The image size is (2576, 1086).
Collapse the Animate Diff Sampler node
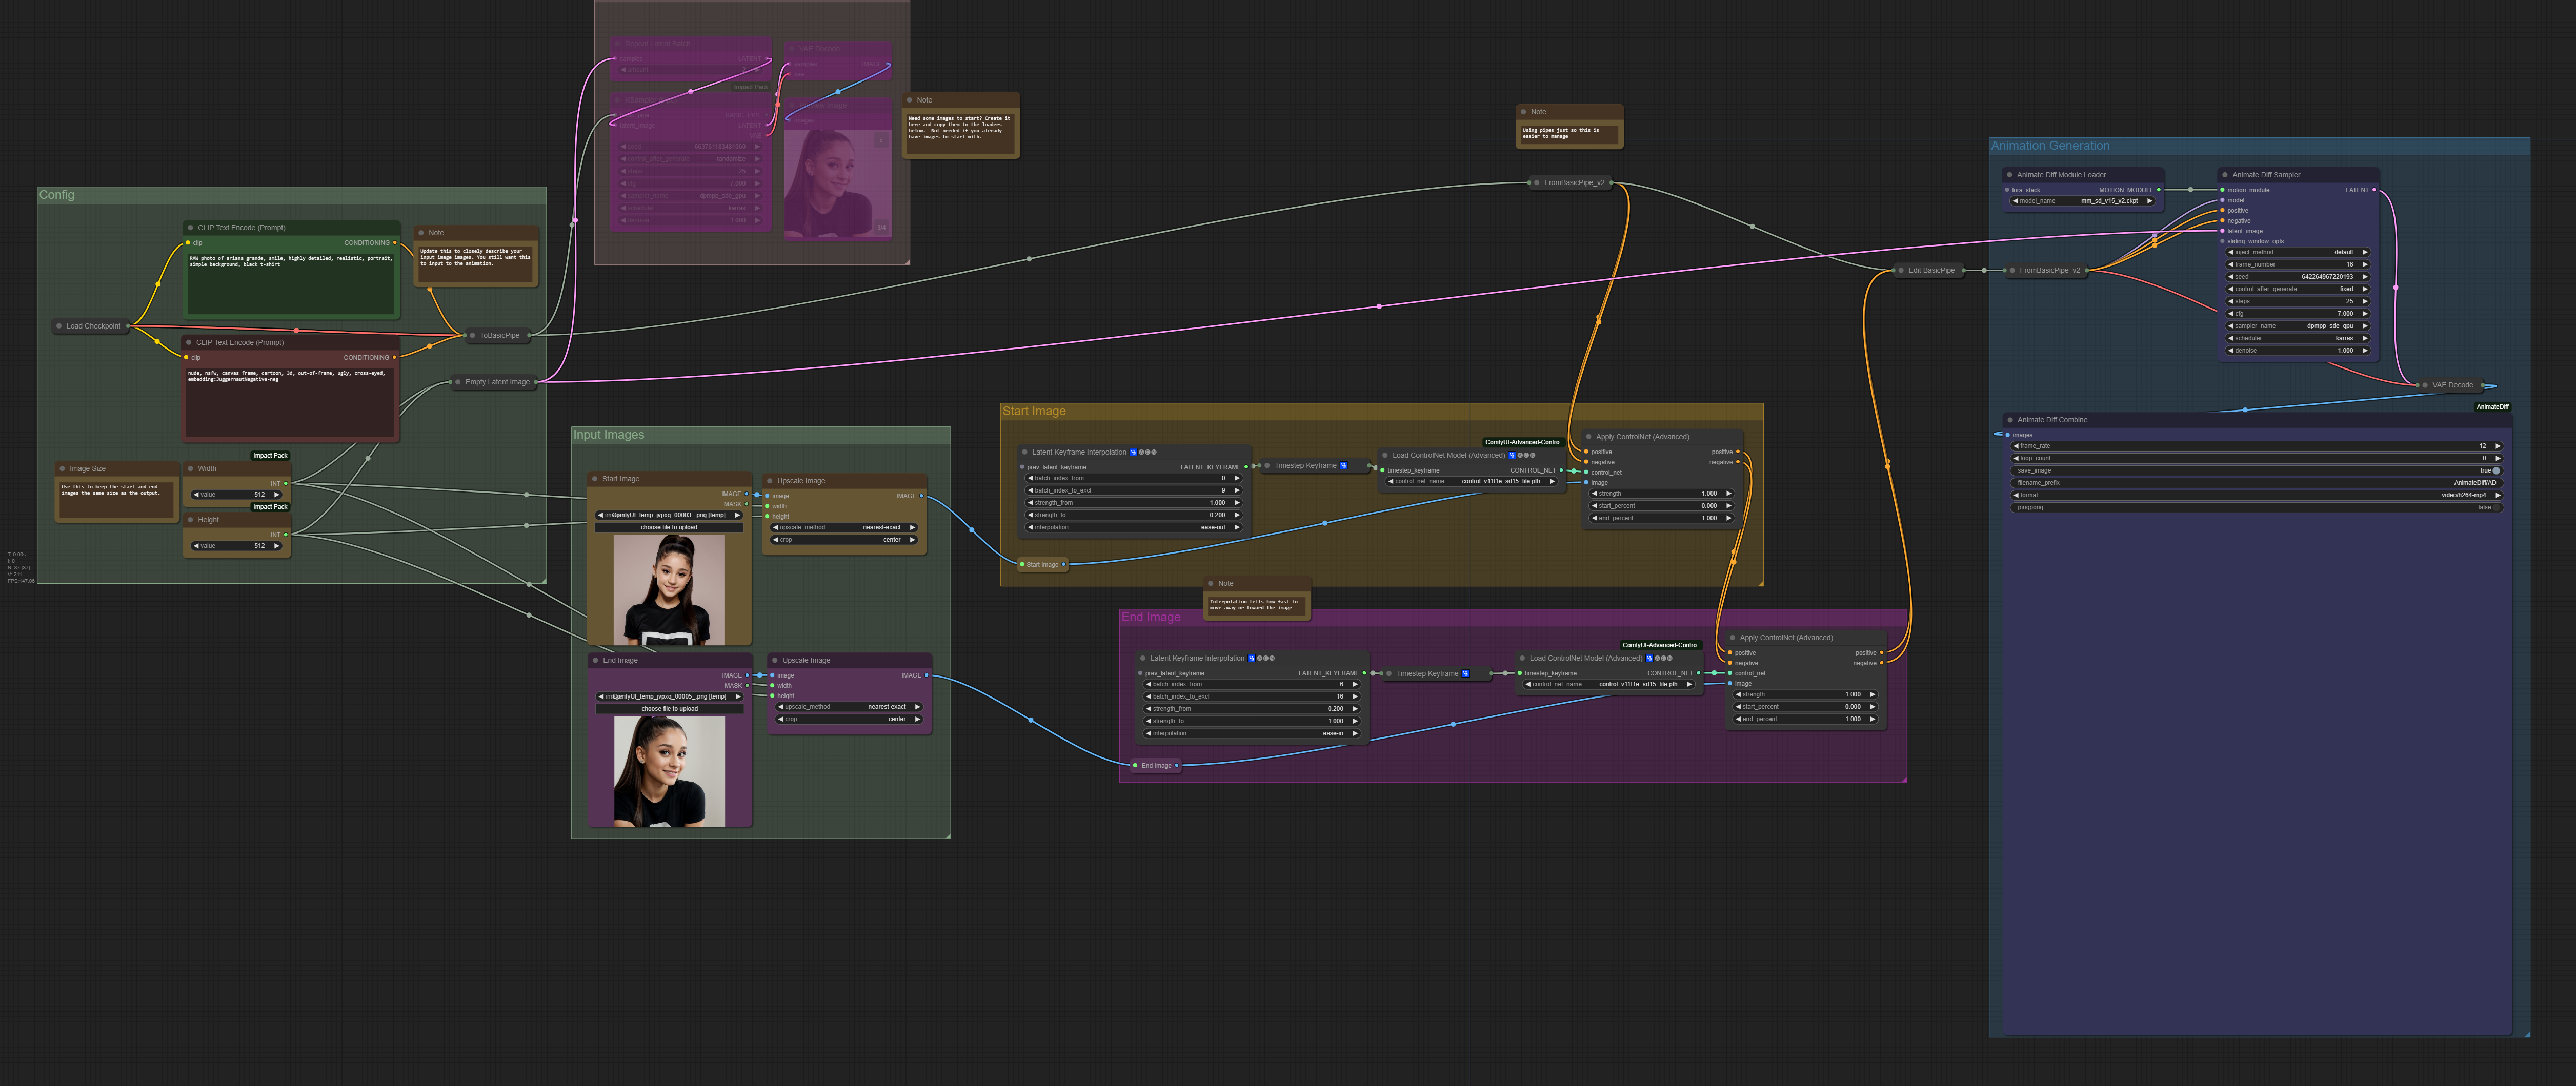2224,175
